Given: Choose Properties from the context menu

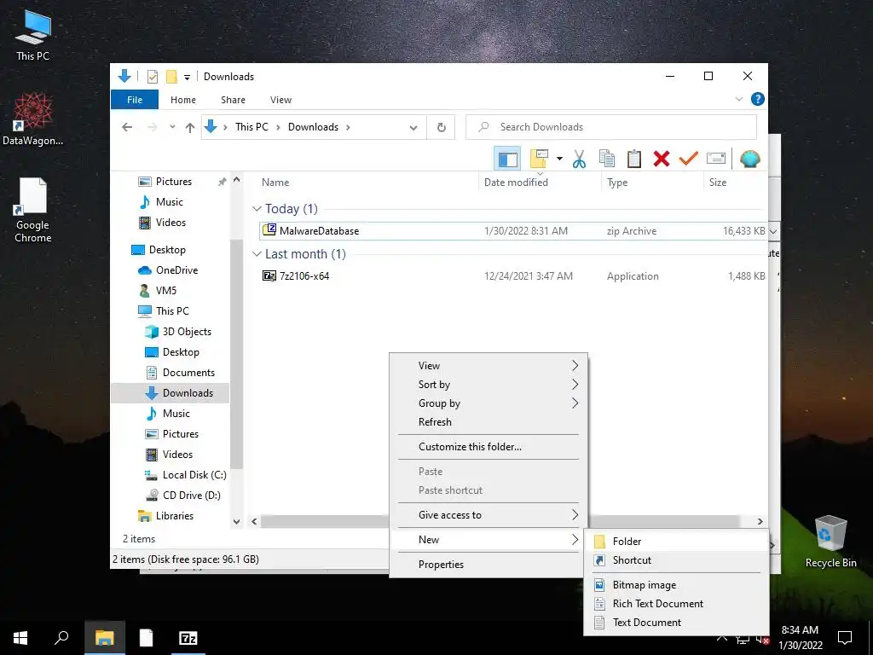Looking at the screenshot, I should click(489, 565).
